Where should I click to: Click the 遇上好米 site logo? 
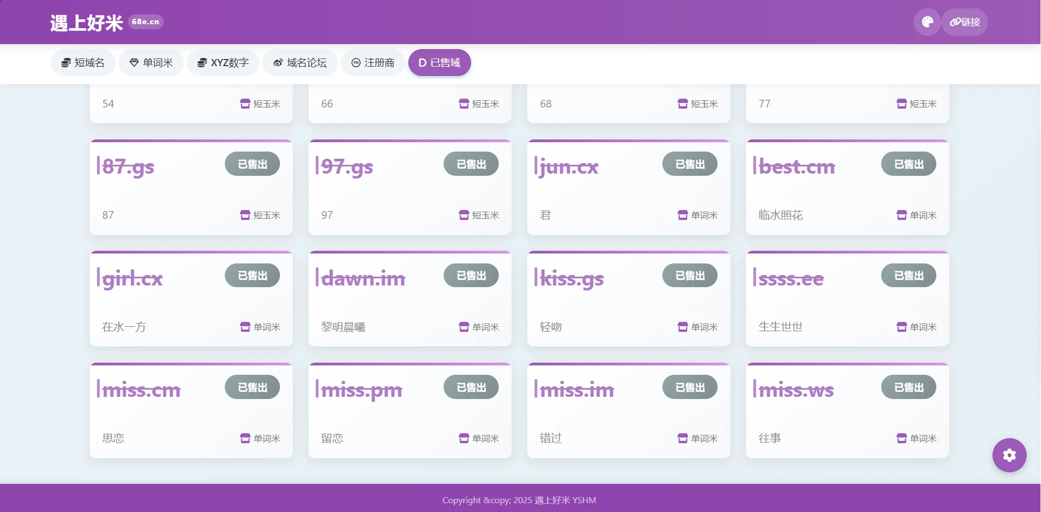coord(87,23)
